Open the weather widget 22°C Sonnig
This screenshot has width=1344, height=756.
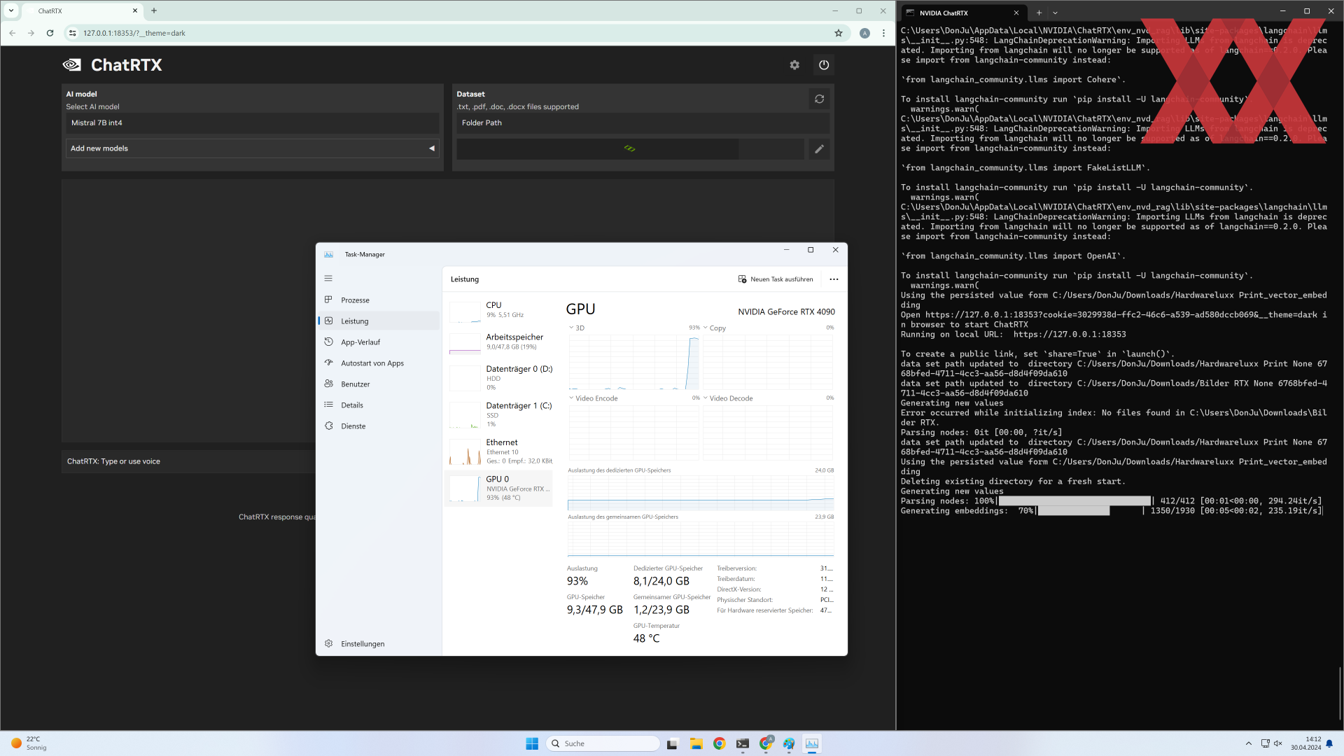pyautogui.click(x=28, y=743)
